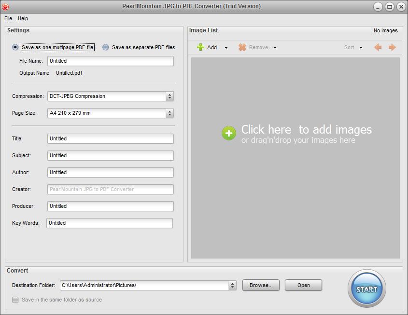Click the Author input field
The height and width of the screenshot is (315, 408).
tap(111, 173)
